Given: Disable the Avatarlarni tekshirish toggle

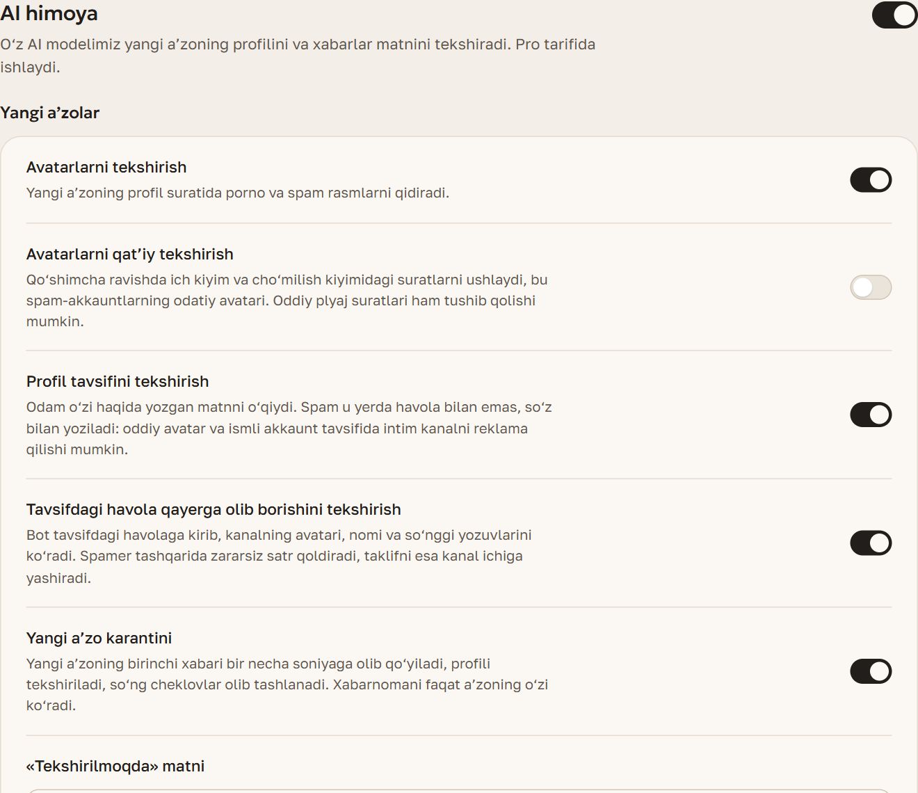Looking at the screenshot, I should (871, 180).
